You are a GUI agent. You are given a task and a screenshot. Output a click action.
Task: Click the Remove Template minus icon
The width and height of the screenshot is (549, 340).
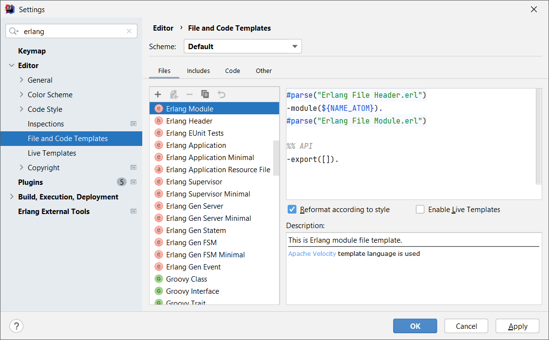(x=189, y=94)
